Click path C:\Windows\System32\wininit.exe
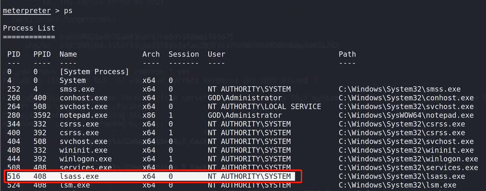 406,150
